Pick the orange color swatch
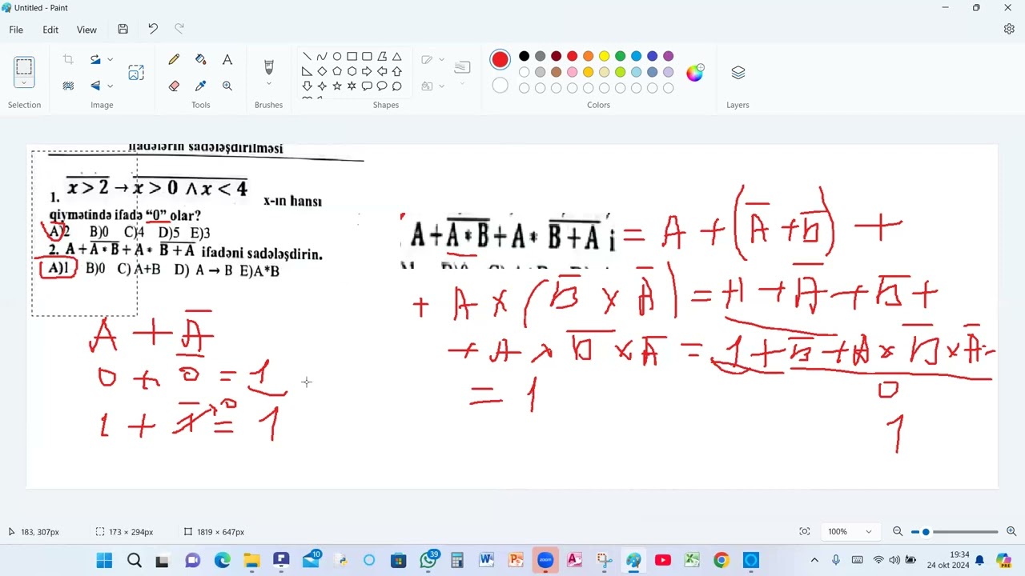The height and width of the screenshot is (576, 1025). [x=588, y=56]
